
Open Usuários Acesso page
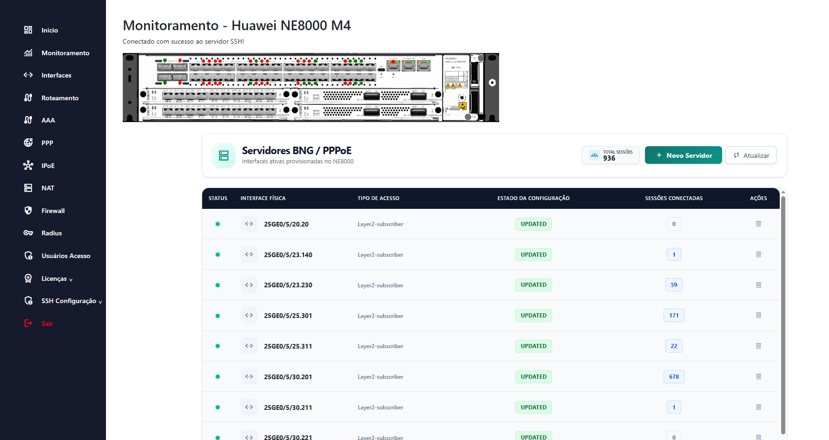pyautogui.click(x=66, y=256)
